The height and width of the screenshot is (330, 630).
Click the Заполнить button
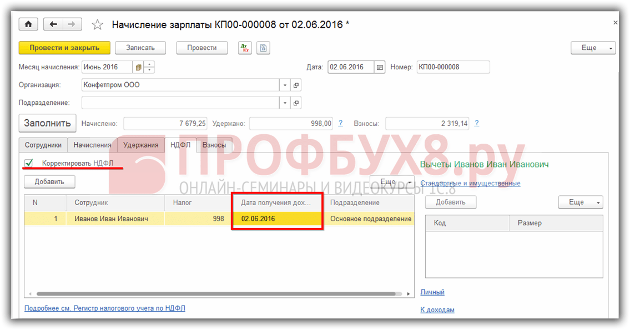(47, 123)
